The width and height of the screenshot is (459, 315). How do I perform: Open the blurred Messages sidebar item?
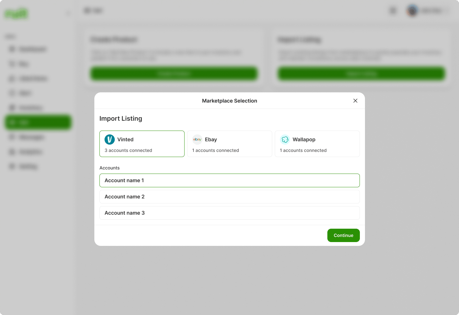(31, 137)
